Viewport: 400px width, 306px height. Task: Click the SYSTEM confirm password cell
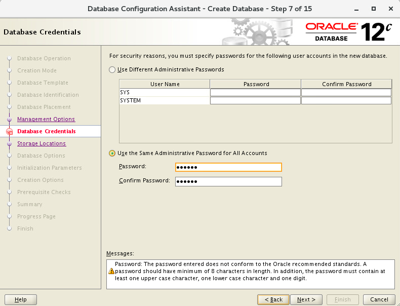point(346,100)
